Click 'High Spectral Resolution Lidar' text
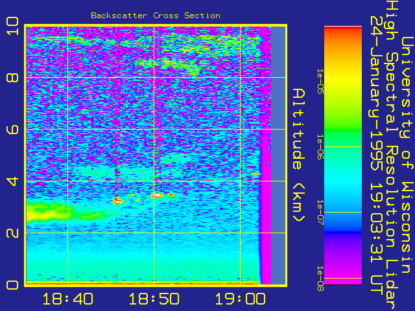Screen dimensions: 415x311 392,155
